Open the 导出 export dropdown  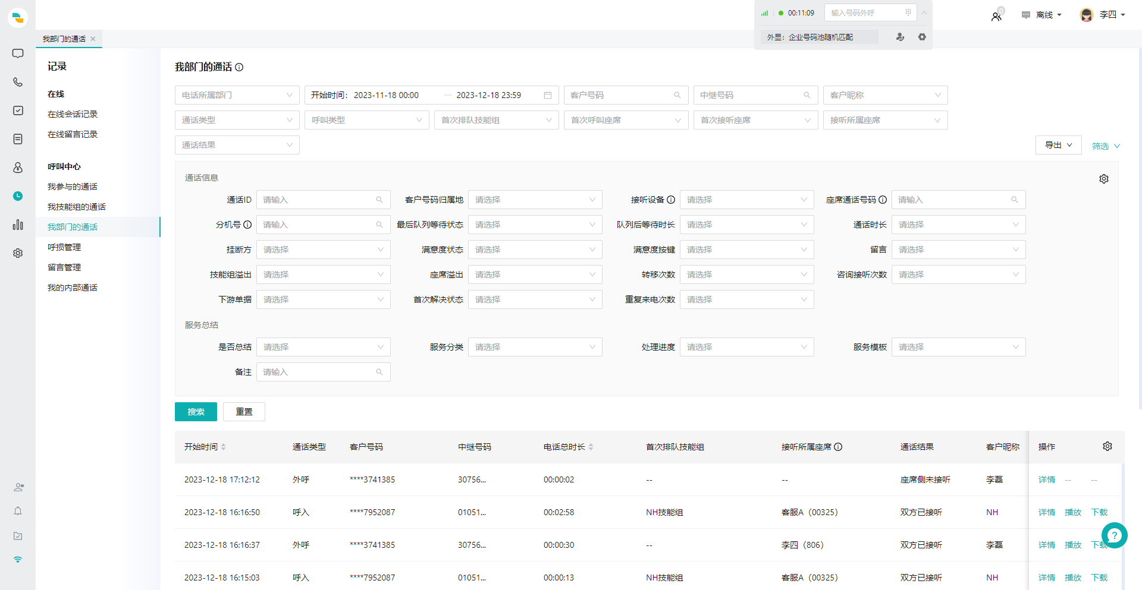point(1059,145)
